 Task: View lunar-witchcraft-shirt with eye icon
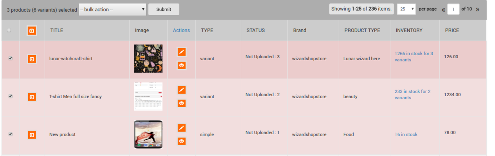click(x=181, y=66)
